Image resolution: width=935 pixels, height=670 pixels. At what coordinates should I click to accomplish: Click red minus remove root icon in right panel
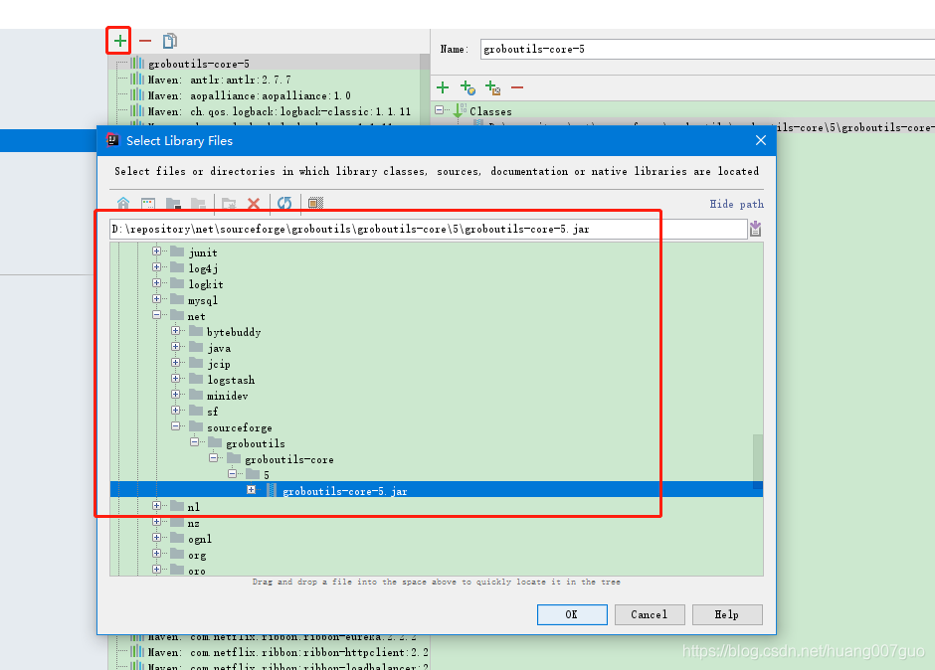(517, 87)
